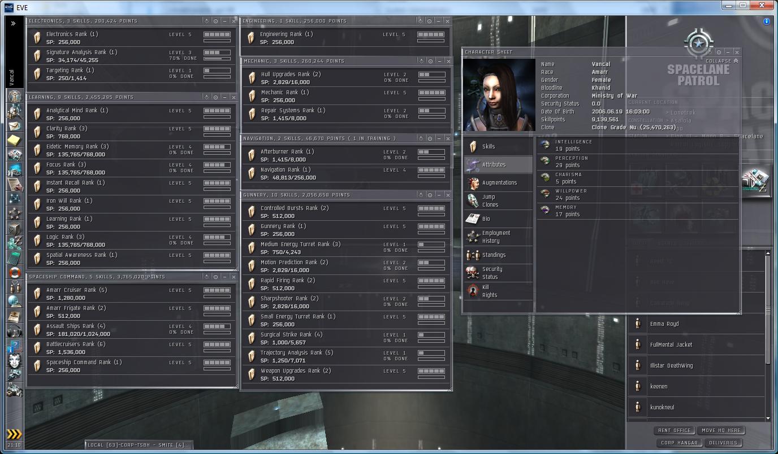Open the mail envelope icon in the sidebar
This screenshot has height=454, width=778.
[x=14, y=126]
